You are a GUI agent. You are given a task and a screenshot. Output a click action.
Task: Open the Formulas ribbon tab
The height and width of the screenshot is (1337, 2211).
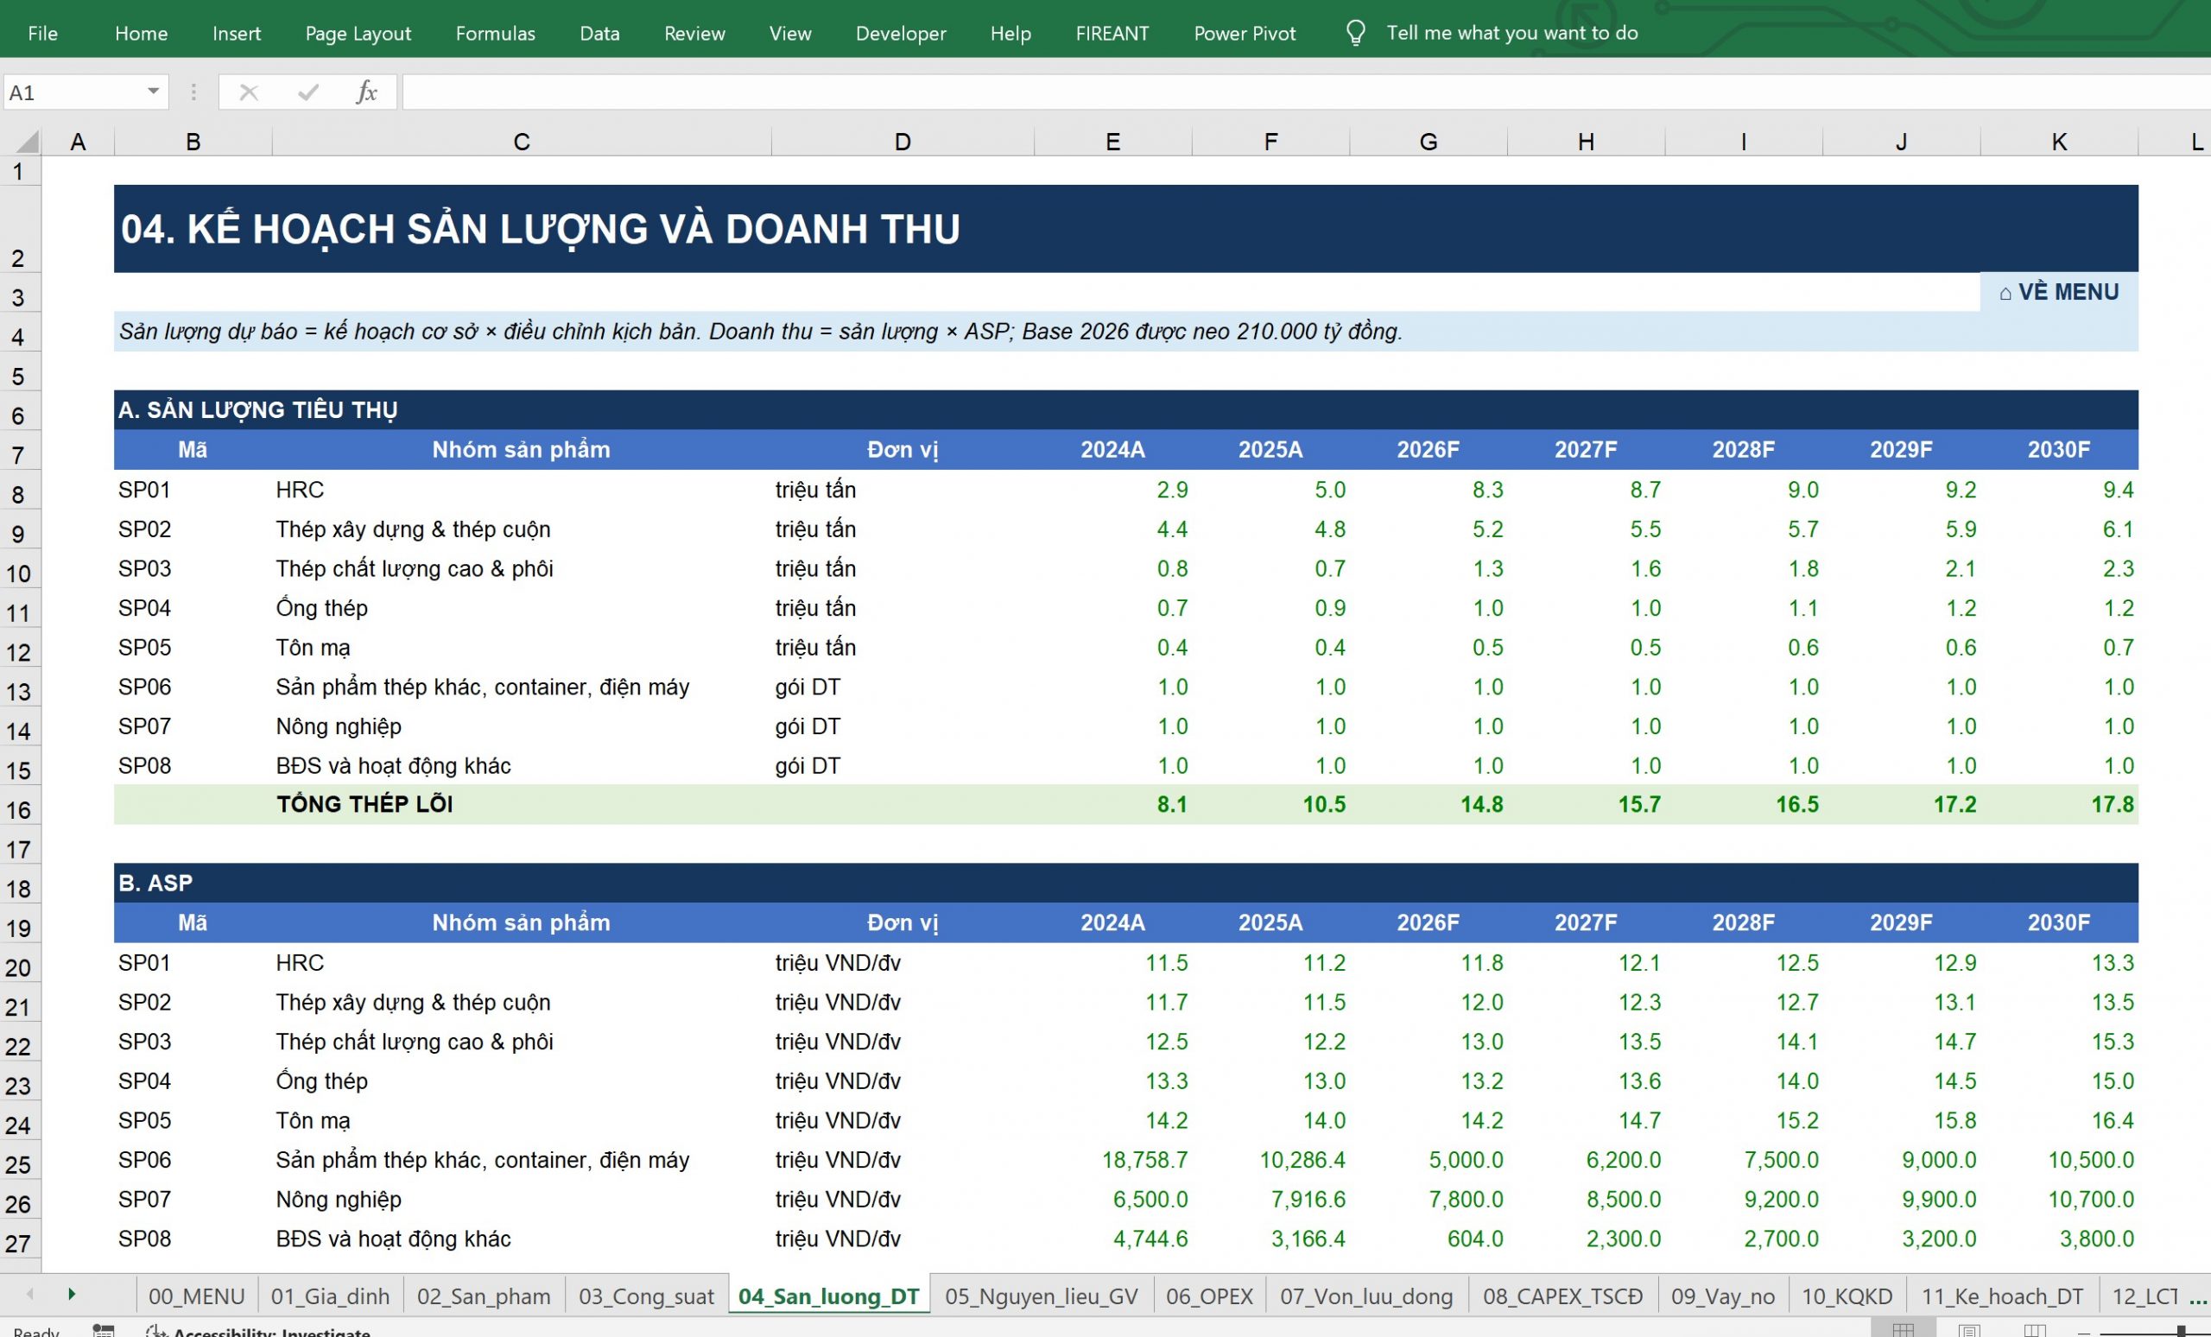[x=496, y=33]
